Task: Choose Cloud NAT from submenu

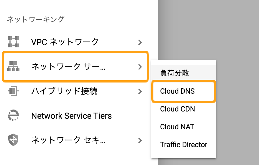Action: point(183,127)
